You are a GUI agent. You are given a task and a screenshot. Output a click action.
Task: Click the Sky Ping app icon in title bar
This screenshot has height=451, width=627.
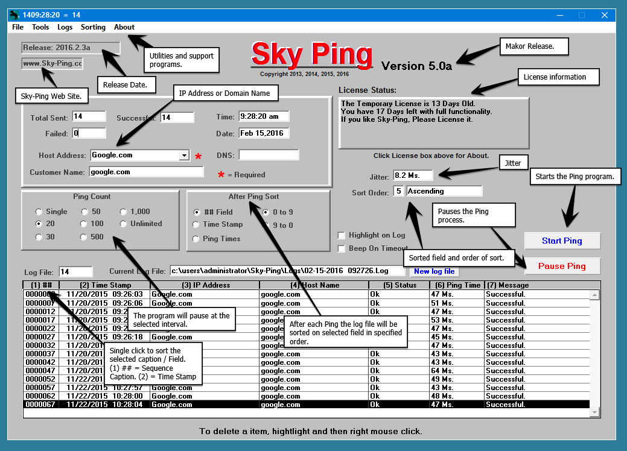point(14,15)
